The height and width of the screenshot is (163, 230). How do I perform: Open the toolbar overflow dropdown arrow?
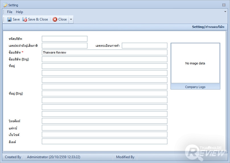71,19
